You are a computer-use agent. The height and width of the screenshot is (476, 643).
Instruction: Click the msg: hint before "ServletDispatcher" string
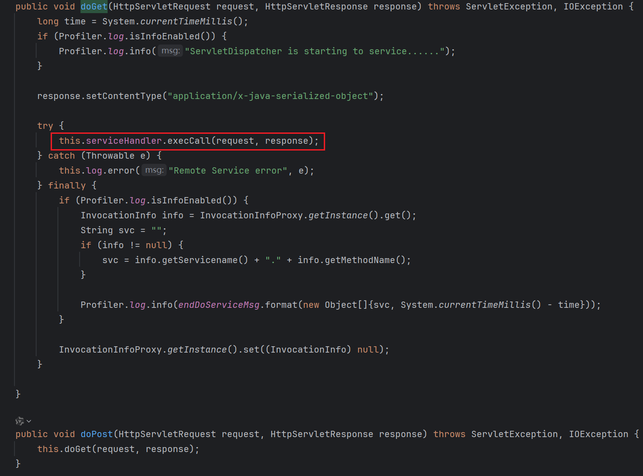coord(170,51)
